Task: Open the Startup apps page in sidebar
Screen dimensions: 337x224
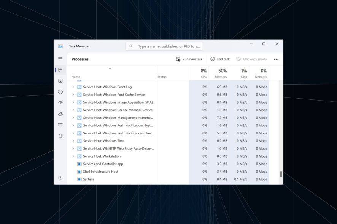Action: point(60,103)
